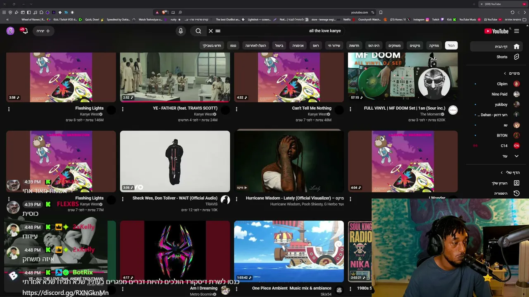Viewport: 529px width, 297px height.
Task: Select the משחקים filter chip
Action: (395, 46)
